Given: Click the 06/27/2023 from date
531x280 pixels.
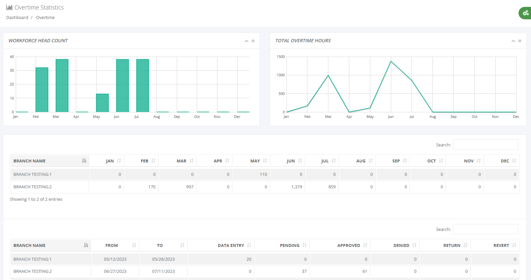Looking at the screenshot, I should (x=115, y=271).
